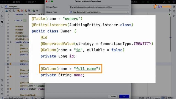Open the more actions vertical dots menu
Viewport: 176px width, 99px height.
click(153, 2)
